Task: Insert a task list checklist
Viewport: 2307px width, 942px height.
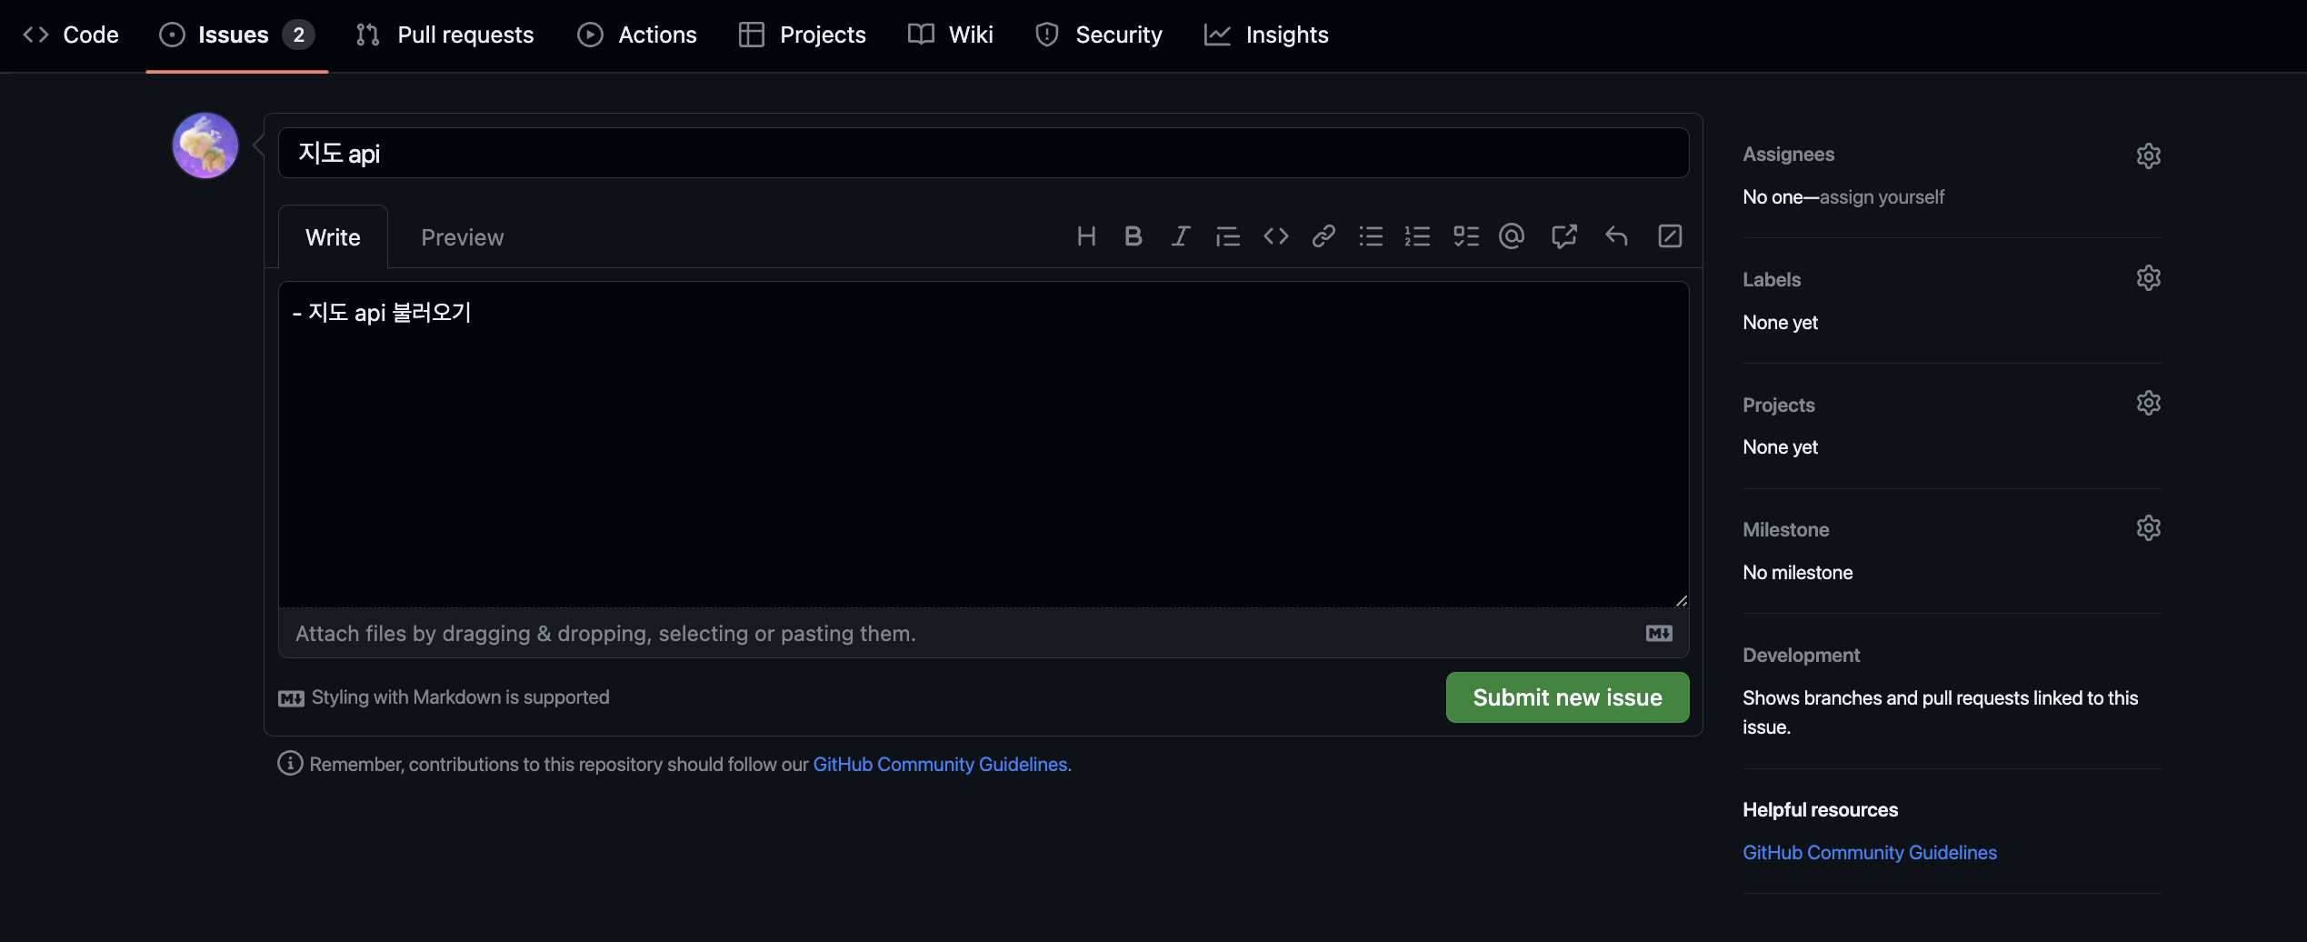Action: [1465, 236]
